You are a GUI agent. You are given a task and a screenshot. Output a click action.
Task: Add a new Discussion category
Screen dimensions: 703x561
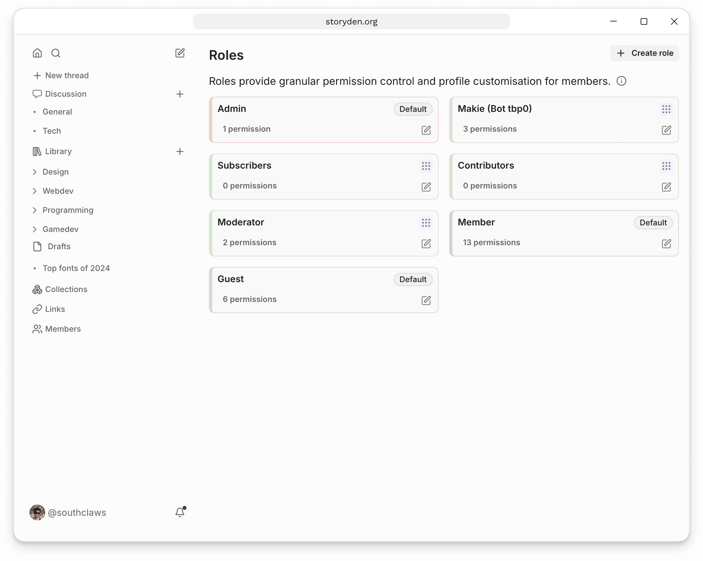[x=180, y=94]
